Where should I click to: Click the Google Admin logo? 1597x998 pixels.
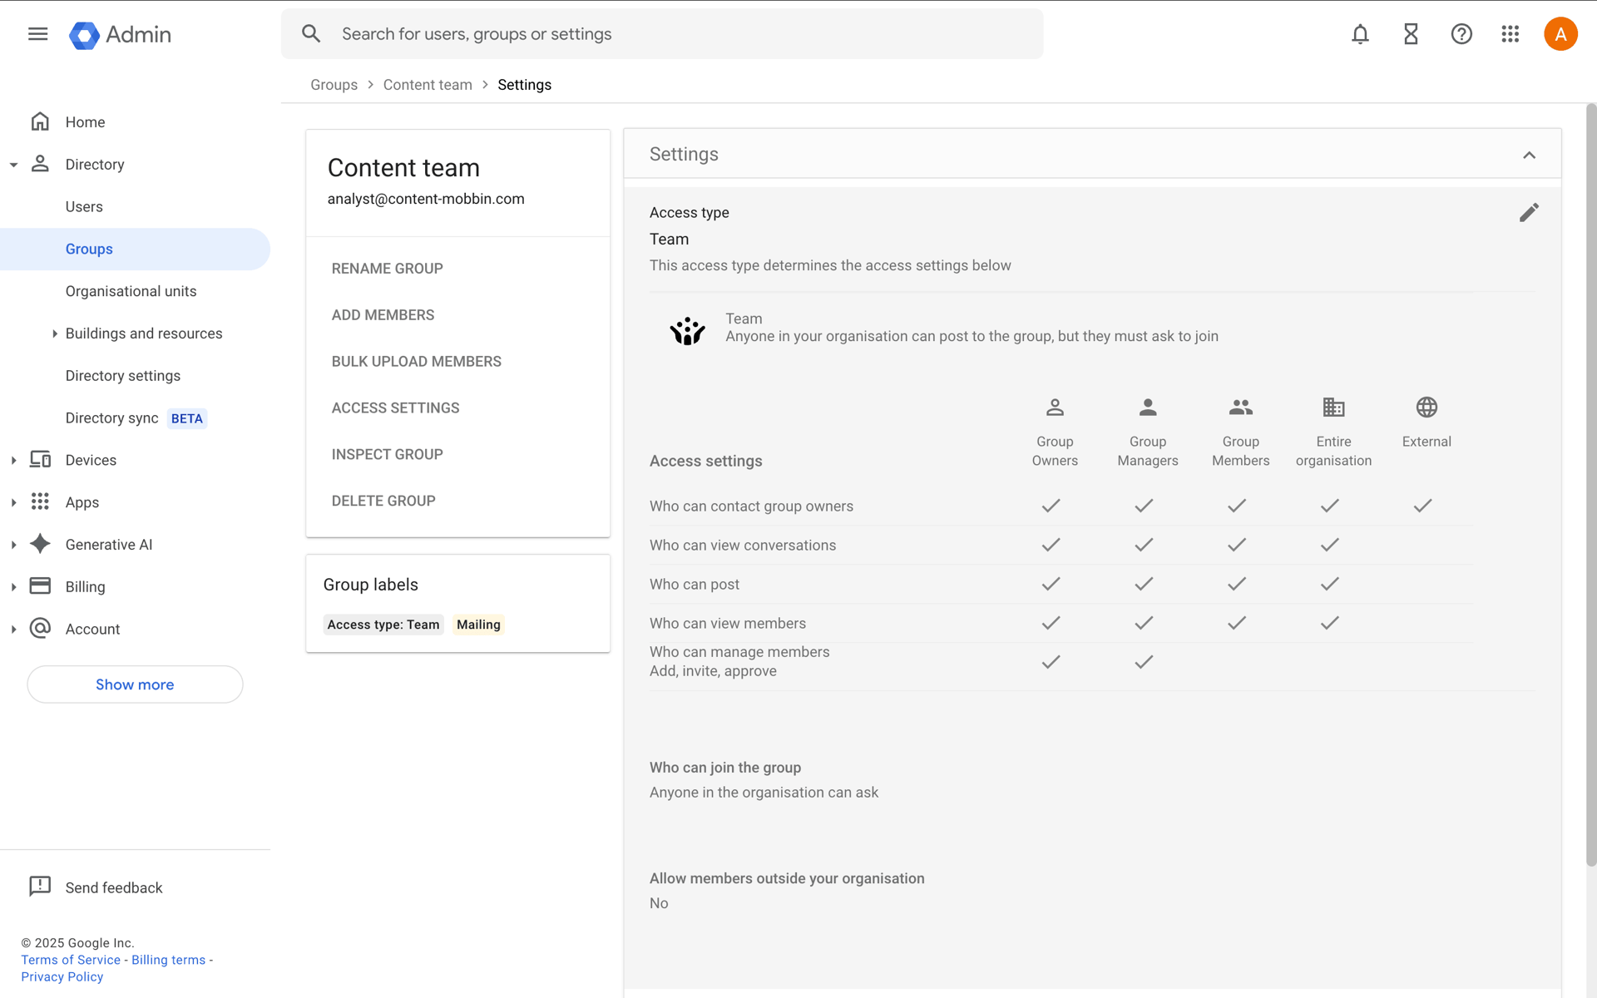click(x=120, y=34)
